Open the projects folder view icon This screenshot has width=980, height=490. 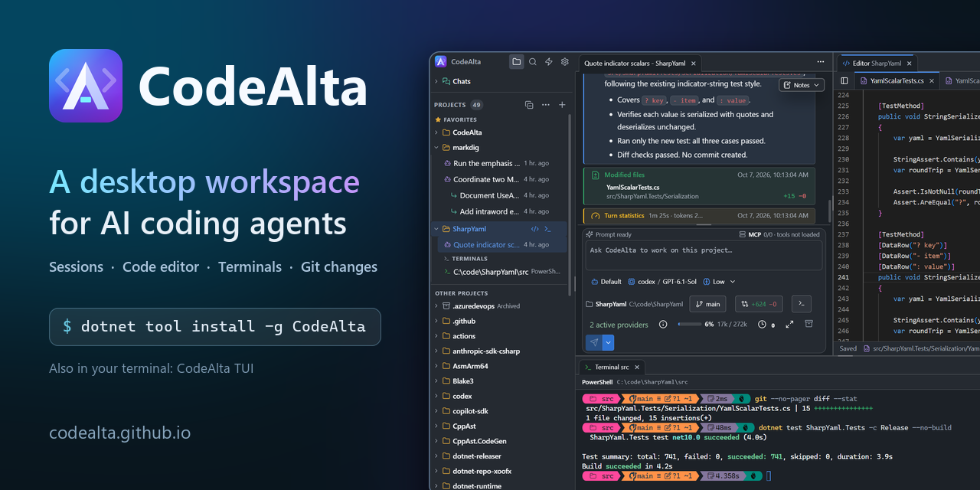click(x=517, y=62)
